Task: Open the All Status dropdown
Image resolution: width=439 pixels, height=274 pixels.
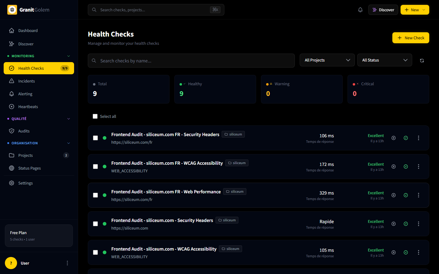Action: click(385, 60)
